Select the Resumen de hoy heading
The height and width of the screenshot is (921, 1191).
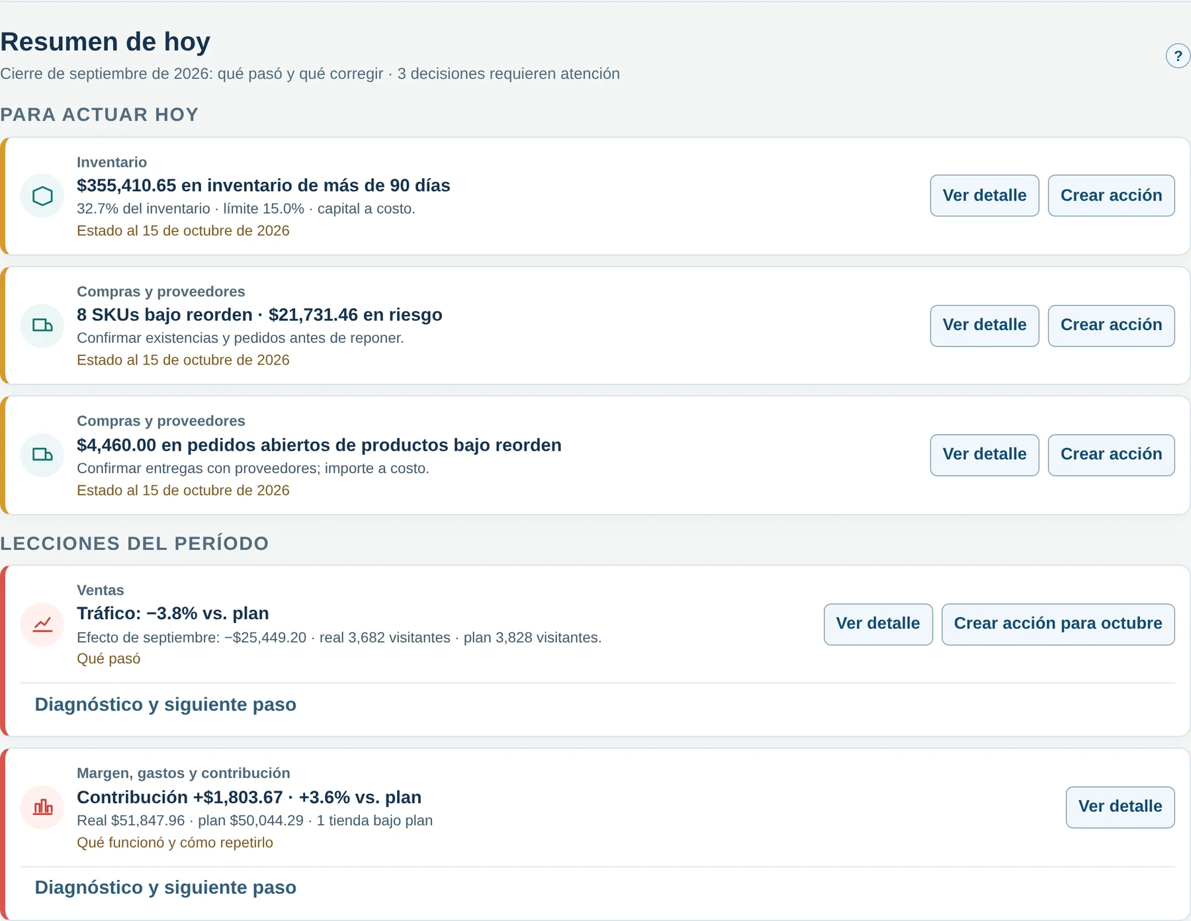[105, 42]
